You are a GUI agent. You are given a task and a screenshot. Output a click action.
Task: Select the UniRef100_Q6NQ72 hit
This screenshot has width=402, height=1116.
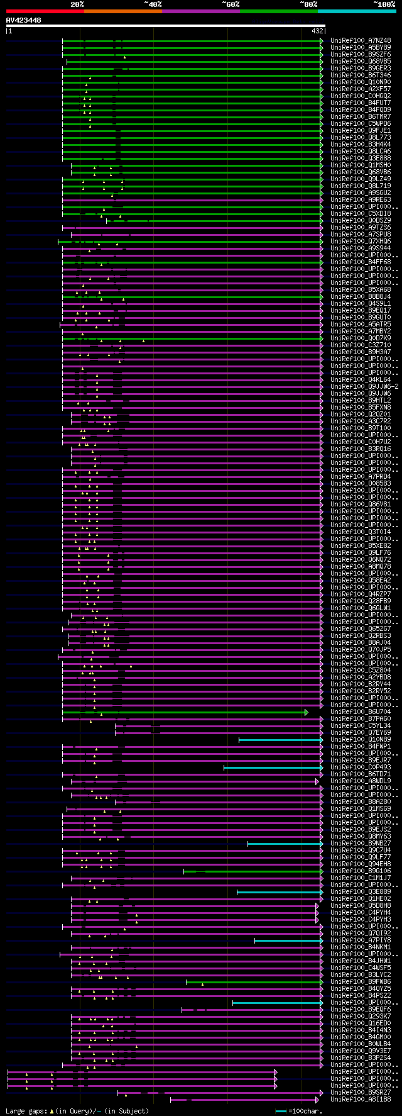coord(361,560)
